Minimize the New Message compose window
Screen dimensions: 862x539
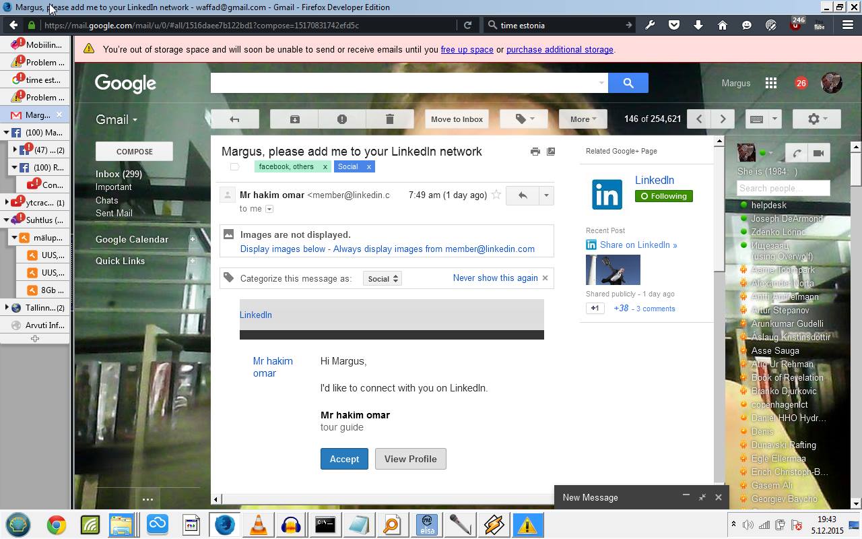pos(686,495)
